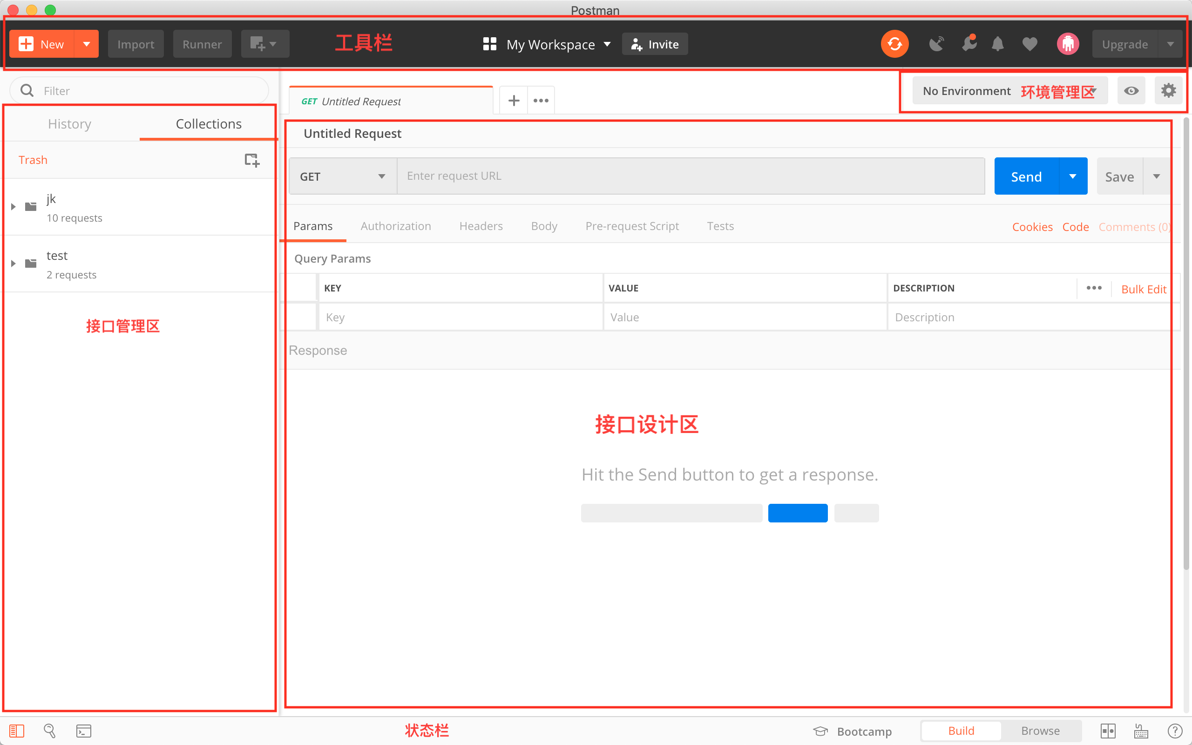Click the Runner tool icon
This screenshot has height=745, width=1192.
(x=201, y=45)
